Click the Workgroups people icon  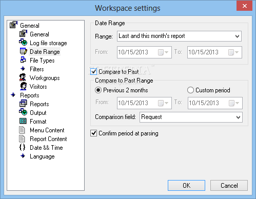tap(23, 77)
